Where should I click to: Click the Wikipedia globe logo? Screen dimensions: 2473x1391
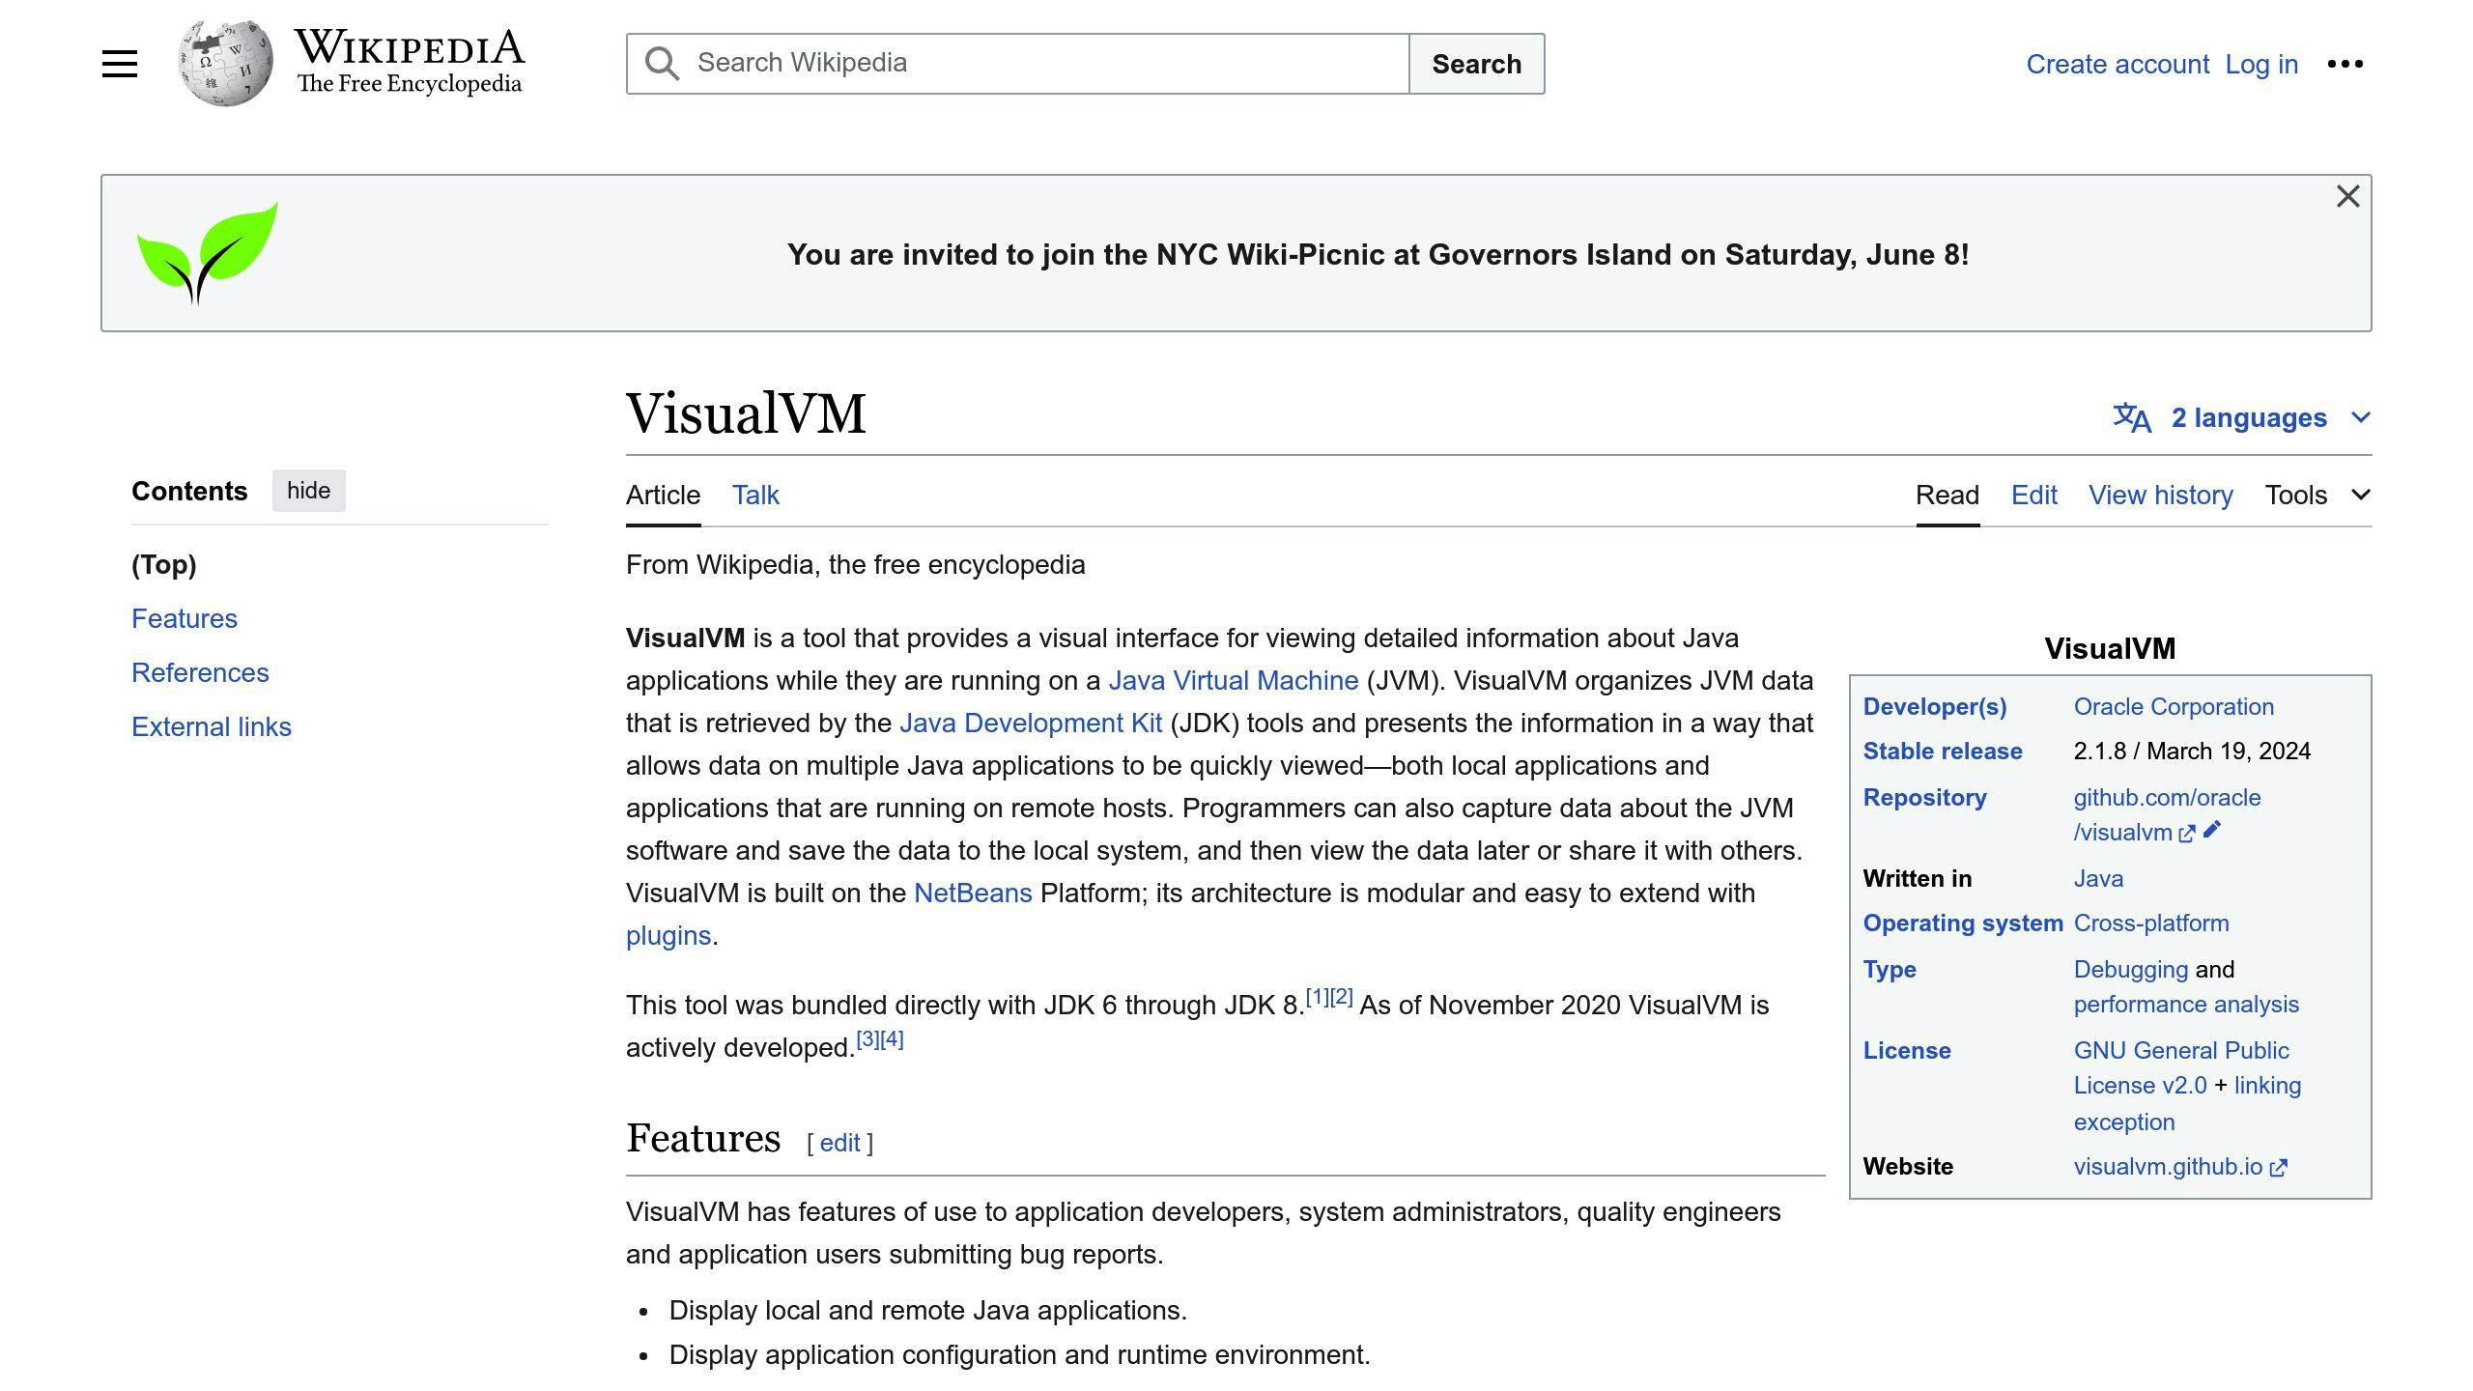225,63
